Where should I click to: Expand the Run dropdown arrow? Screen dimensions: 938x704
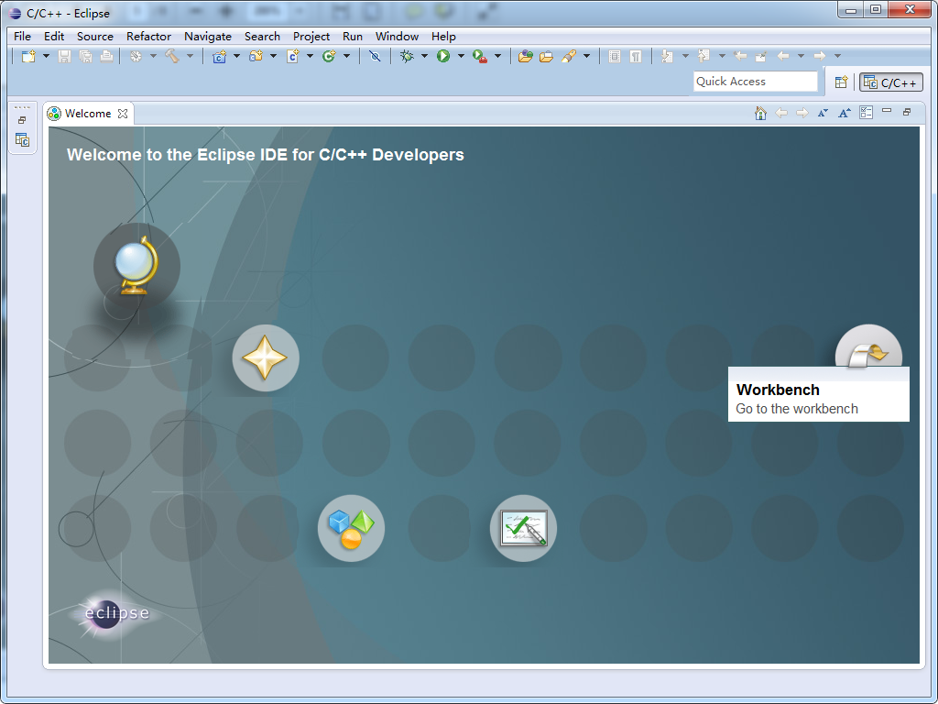(461, 56)
